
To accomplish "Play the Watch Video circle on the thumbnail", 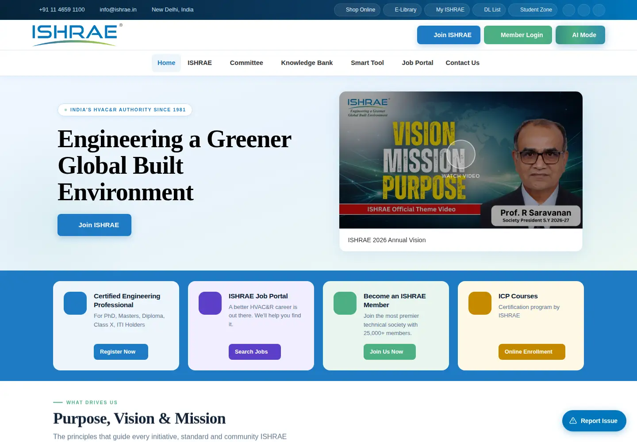I will [x=460, y=154].
